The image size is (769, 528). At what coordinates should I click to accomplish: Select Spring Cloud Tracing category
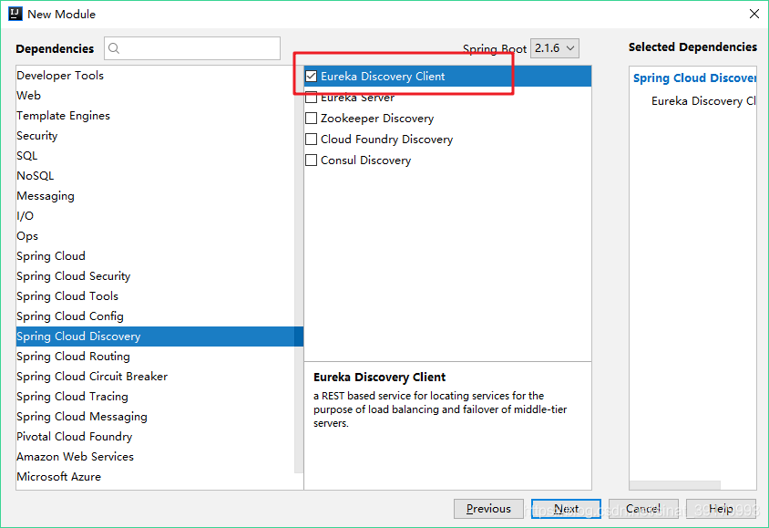coord(155,397)
